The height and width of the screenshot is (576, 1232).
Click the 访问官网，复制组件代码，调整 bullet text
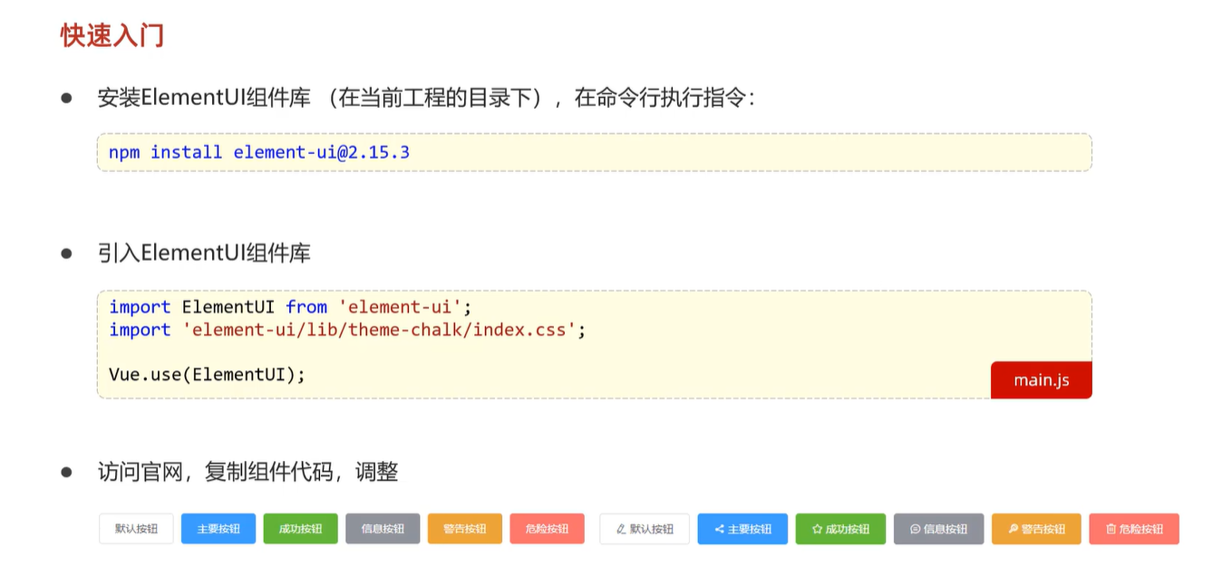click(x=248, y=472)
